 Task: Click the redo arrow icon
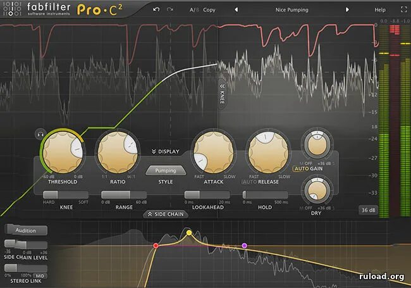(170, 9)
